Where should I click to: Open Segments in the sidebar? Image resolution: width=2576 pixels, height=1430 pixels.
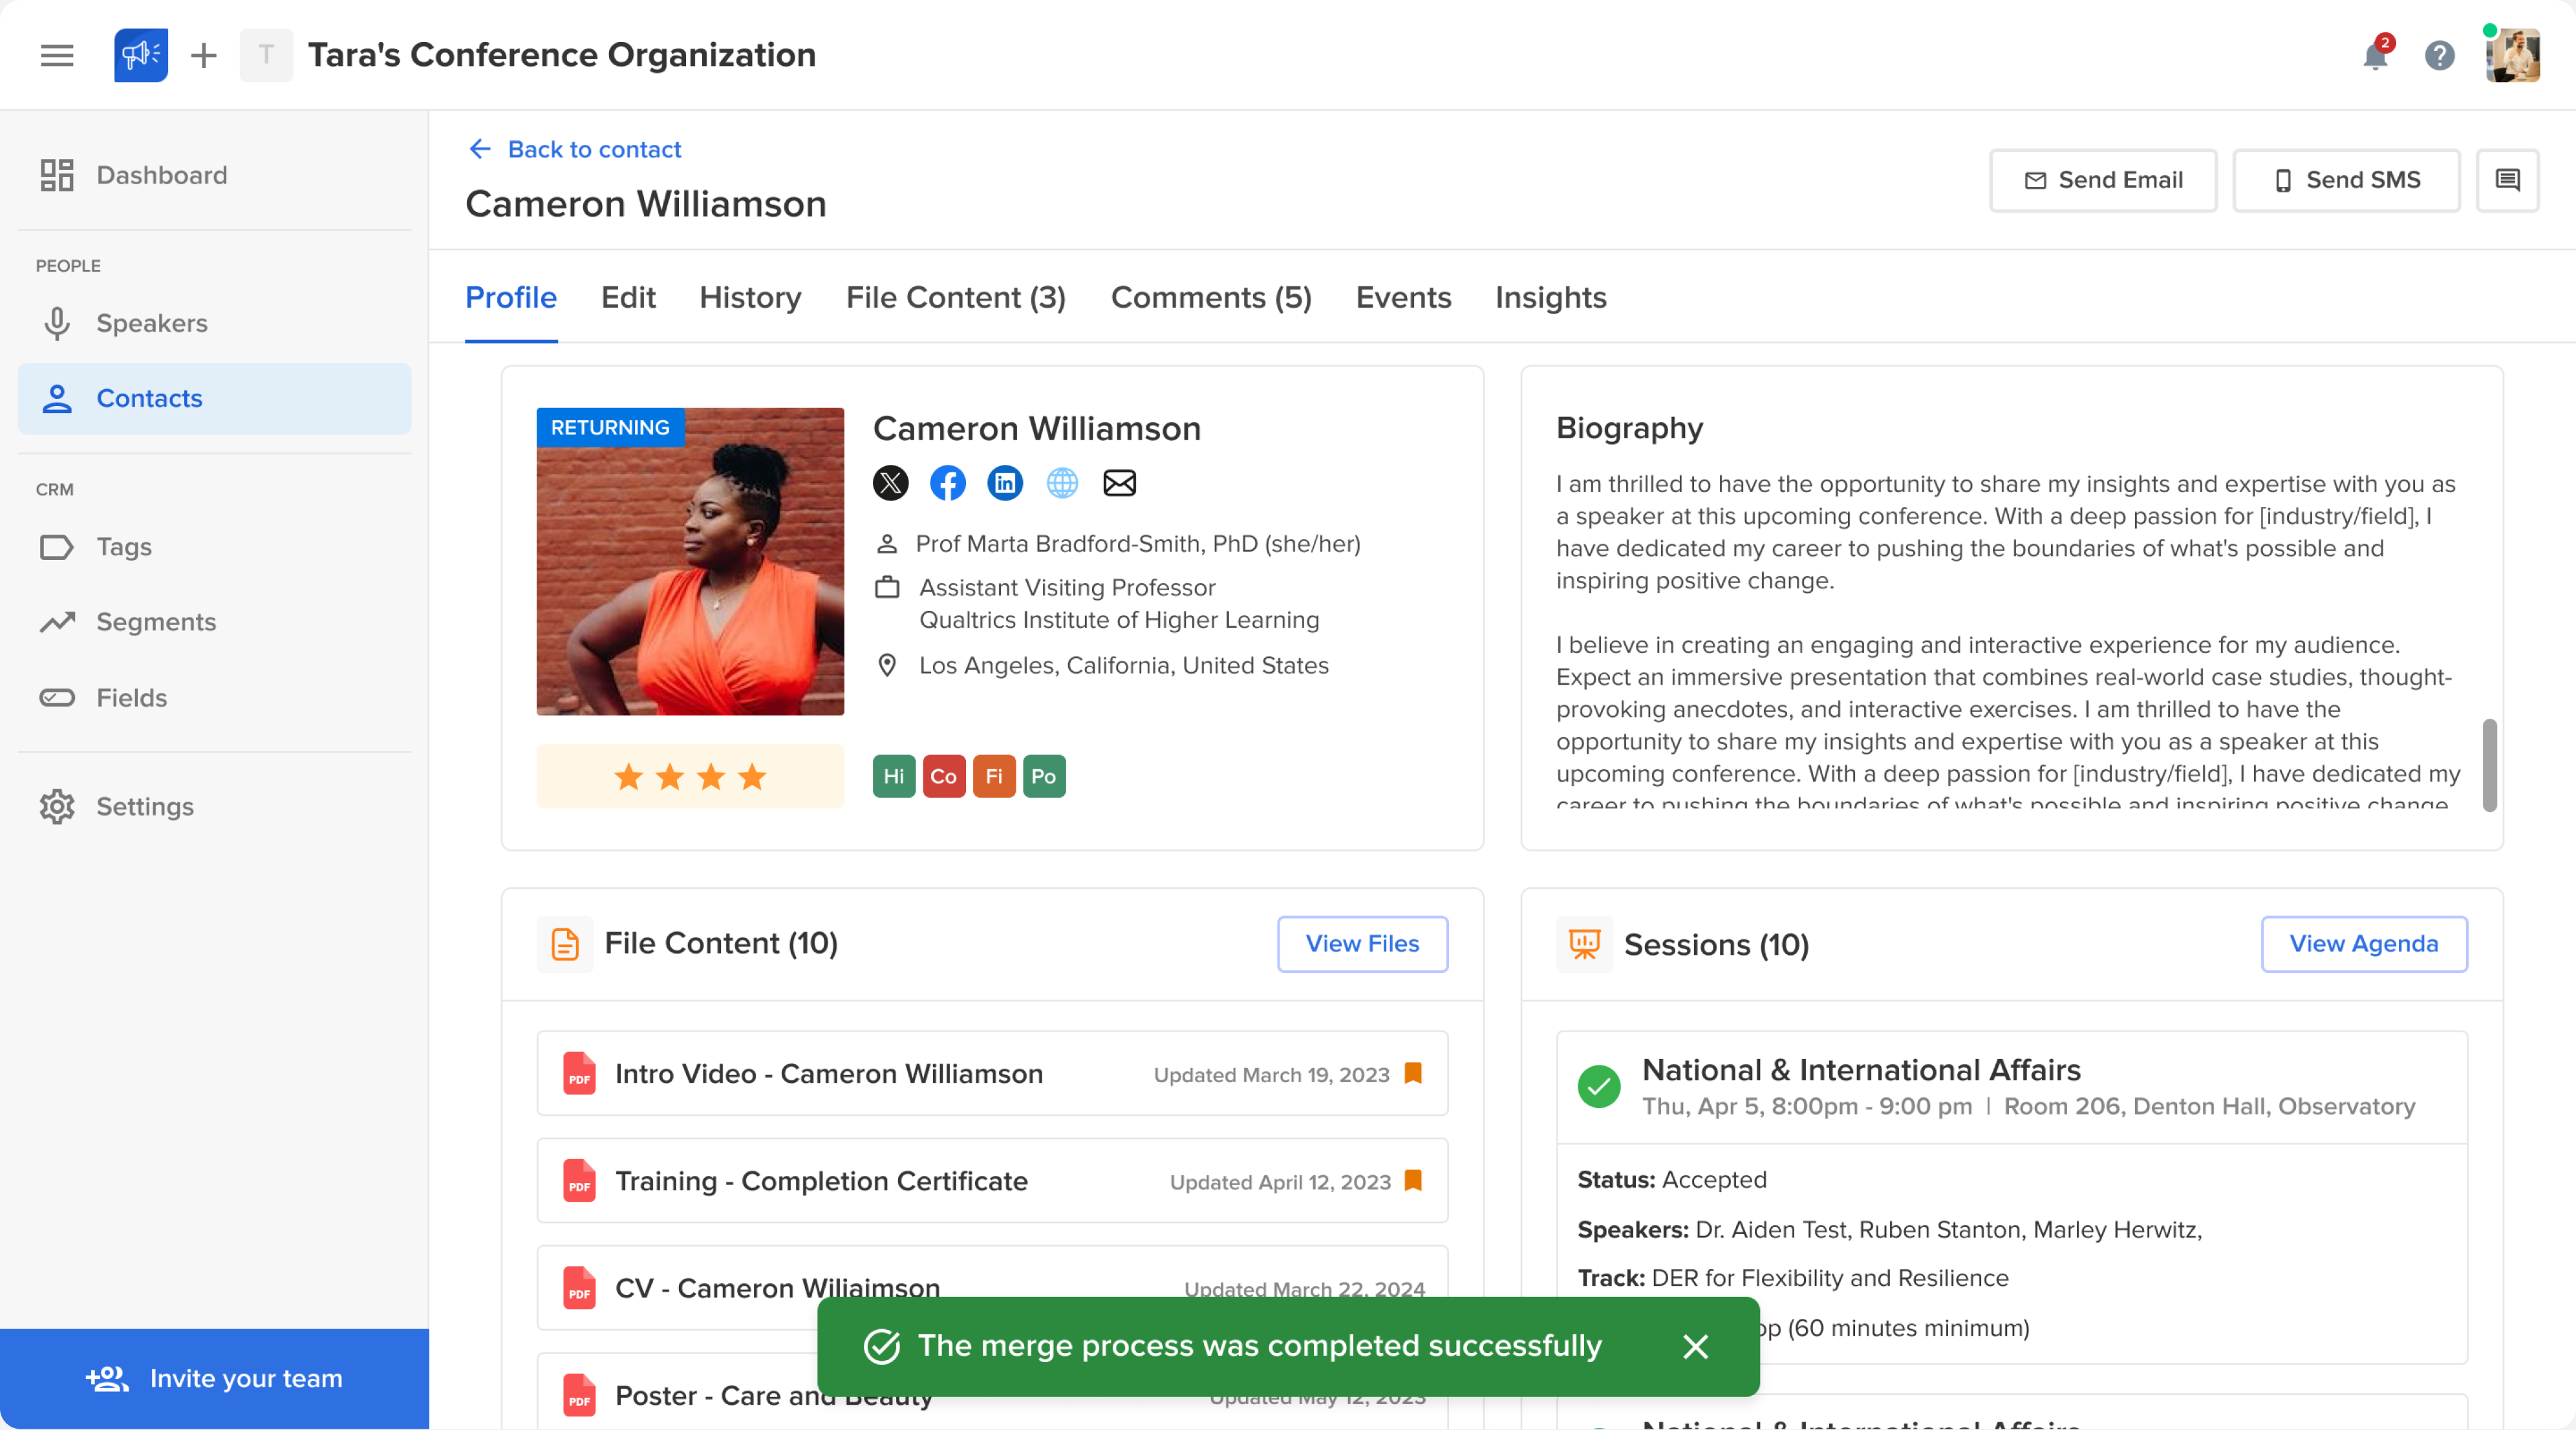(155, 622)
